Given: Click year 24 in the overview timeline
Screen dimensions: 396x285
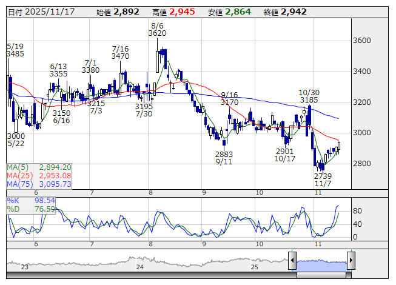Looking at the screenshot, I should tap(140, 267).
